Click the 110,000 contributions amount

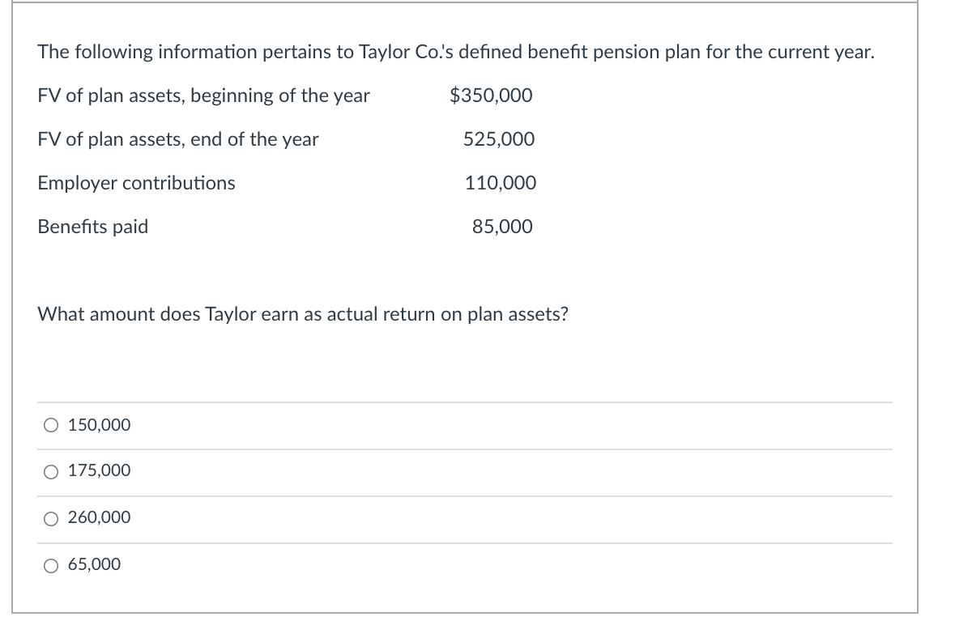[x=501, y=183]
